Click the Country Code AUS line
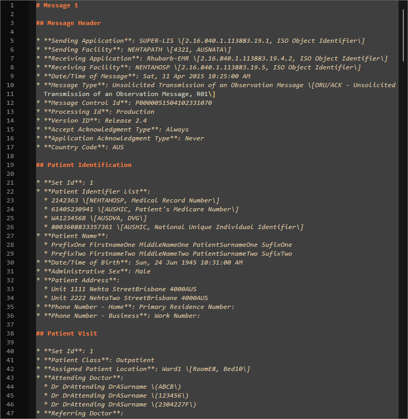Viewport: 408px width, 419px height. 80,147
